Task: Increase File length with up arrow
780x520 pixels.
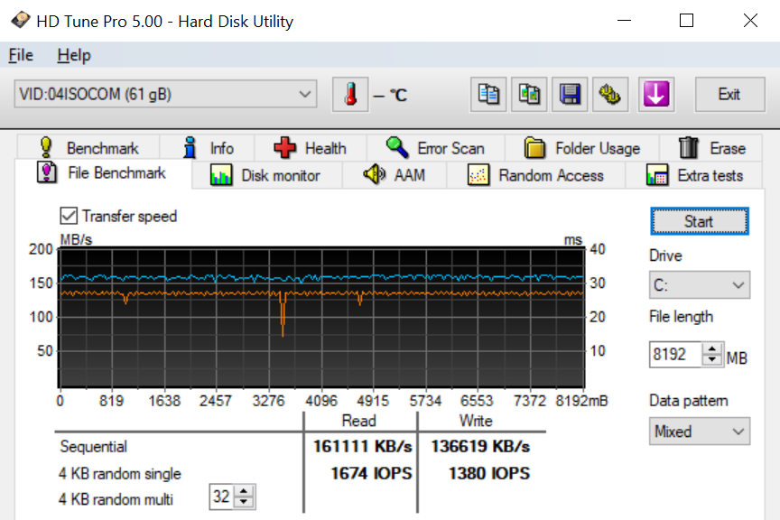Action: point(712,348)
